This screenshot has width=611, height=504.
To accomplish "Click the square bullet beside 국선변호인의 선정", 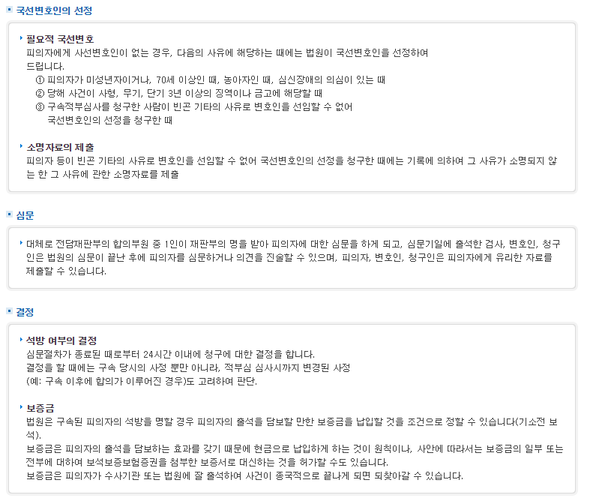I will pyautogui.click(x=9, y=10).
